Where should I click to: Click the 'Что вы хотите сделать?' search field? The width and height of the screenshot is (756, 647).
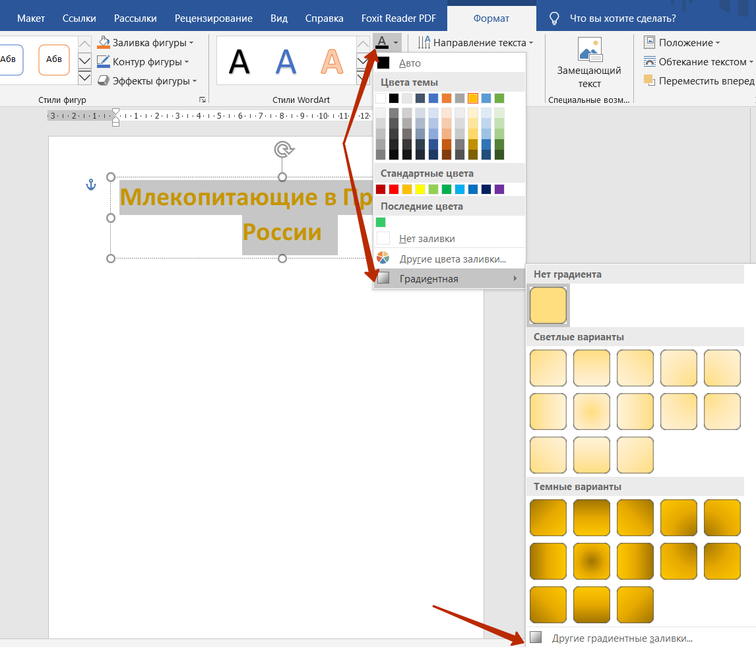pos(623,18)
